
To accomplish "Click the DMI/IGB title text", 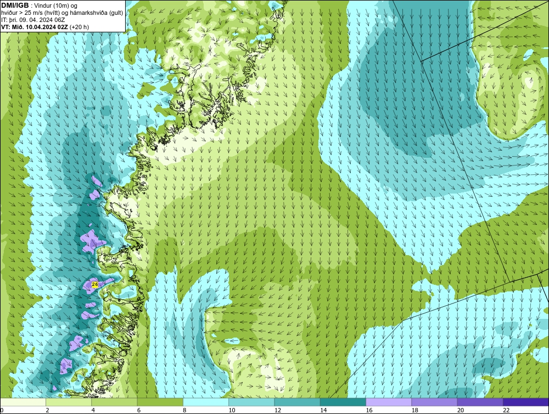I will [15, 5].
